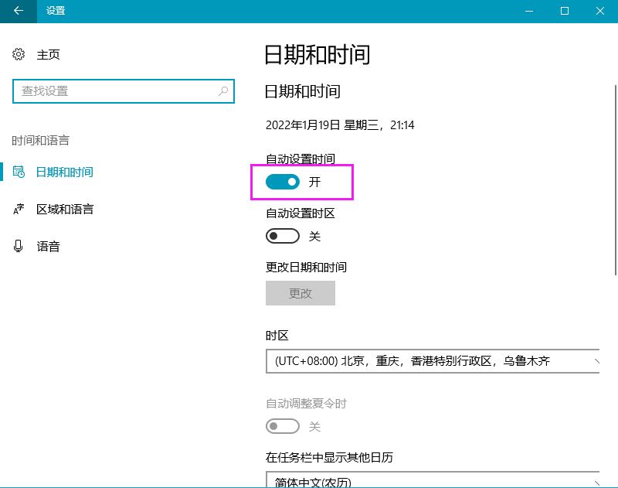The width and height of the screenshot is (618, 488).
Task: Turn off 自动设置时间
Action: pos(282,182)
